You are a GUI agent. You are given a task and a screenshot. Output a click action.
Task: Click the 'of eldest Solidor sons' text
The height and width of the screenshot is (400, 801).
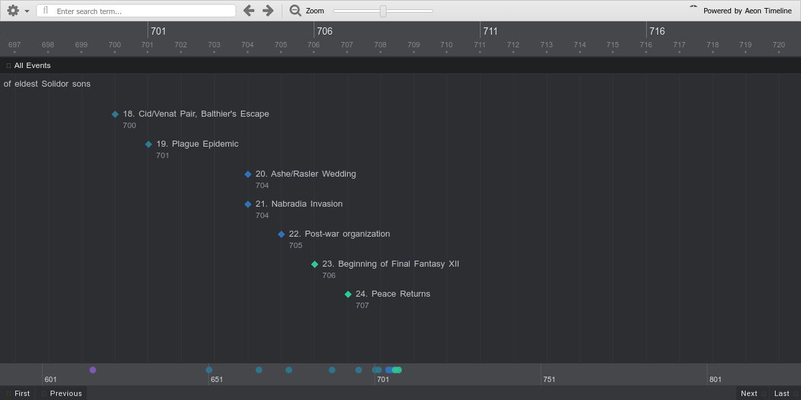click(47, 84)
